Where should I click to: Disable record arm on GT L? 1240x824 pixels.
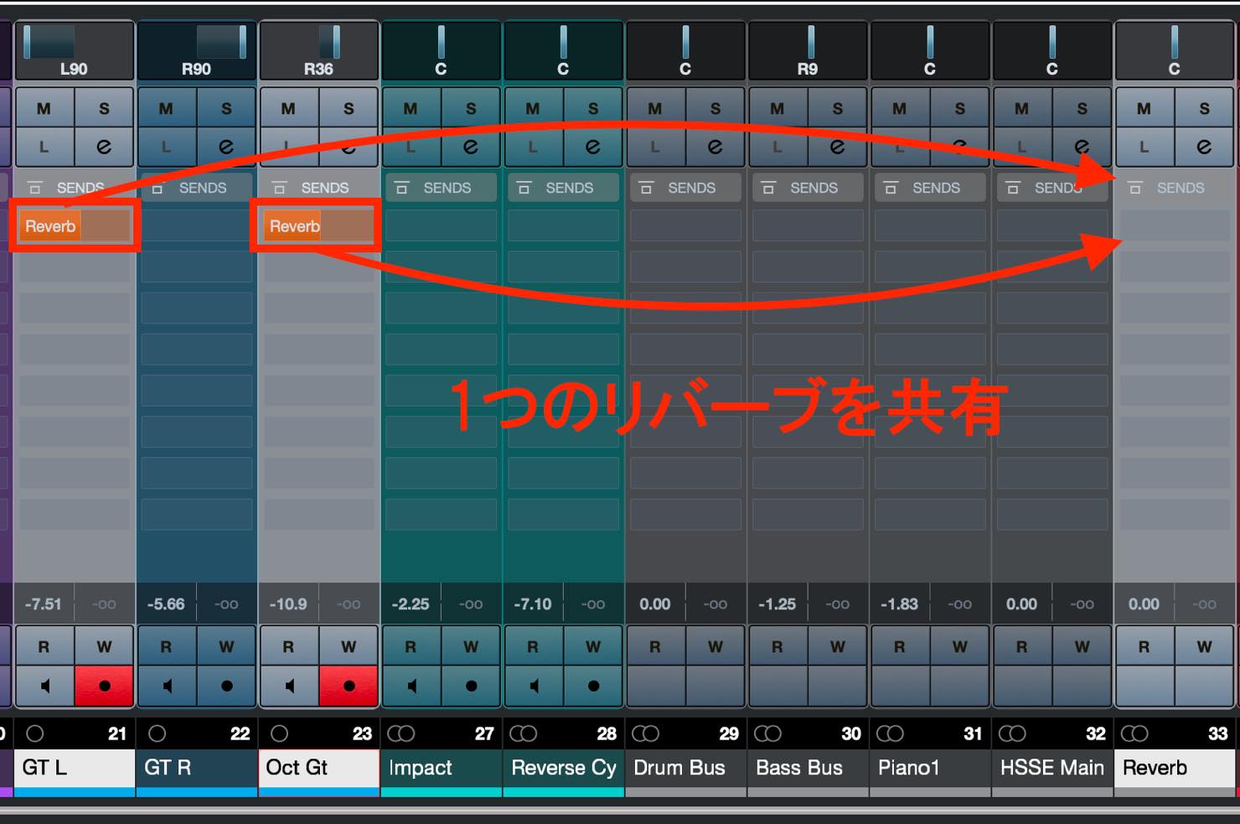[x=104, y=686]
